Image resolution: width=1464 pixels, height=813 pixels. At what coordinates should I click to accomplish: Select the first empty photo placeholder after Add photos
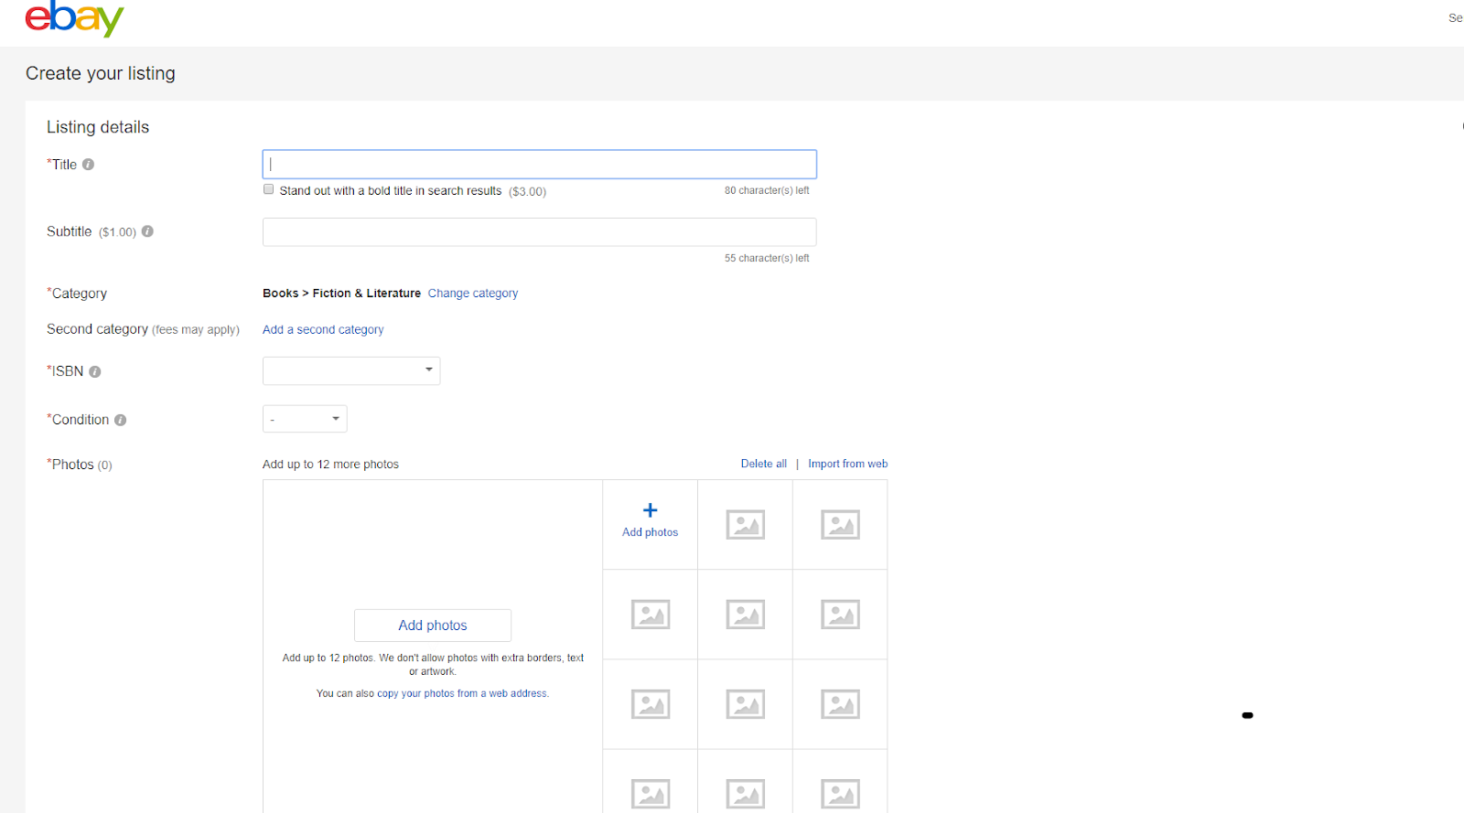coord(745,525)
